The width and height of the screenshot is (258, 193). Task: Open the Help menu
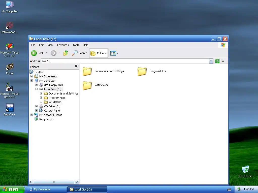(86, 45)
